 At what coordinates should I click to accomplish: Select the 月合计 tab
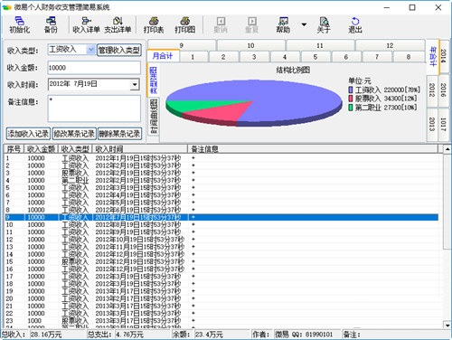(x=163, y=56)
